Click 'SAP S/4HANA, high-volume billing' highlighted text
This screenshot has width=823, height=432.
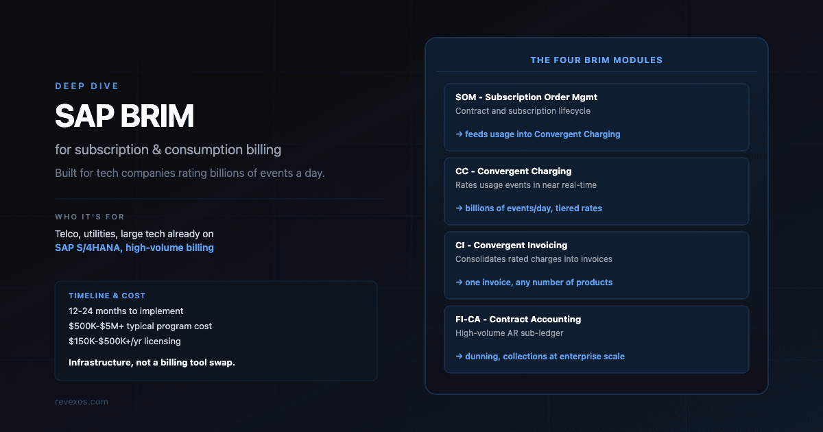click(134, 248)
